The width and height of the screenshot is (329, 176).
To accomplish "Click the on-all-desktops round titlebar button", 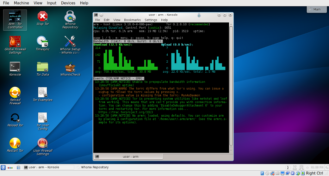I will 101,15.
